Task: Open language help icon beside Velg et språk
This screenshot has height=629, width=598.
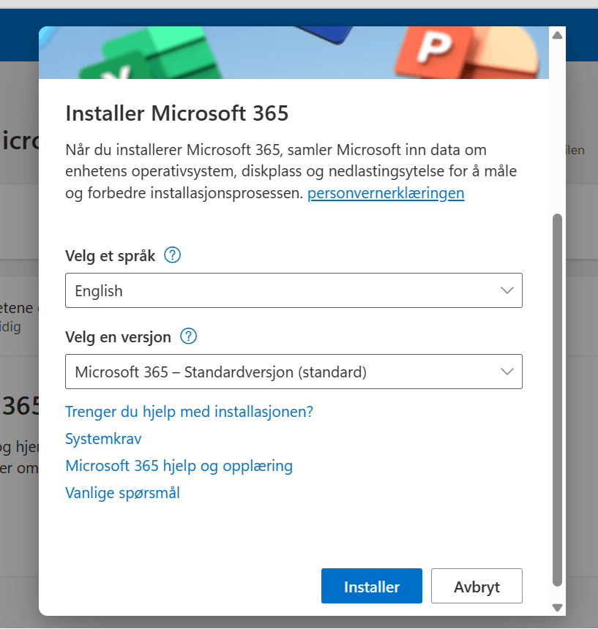Action: point(173,255)
